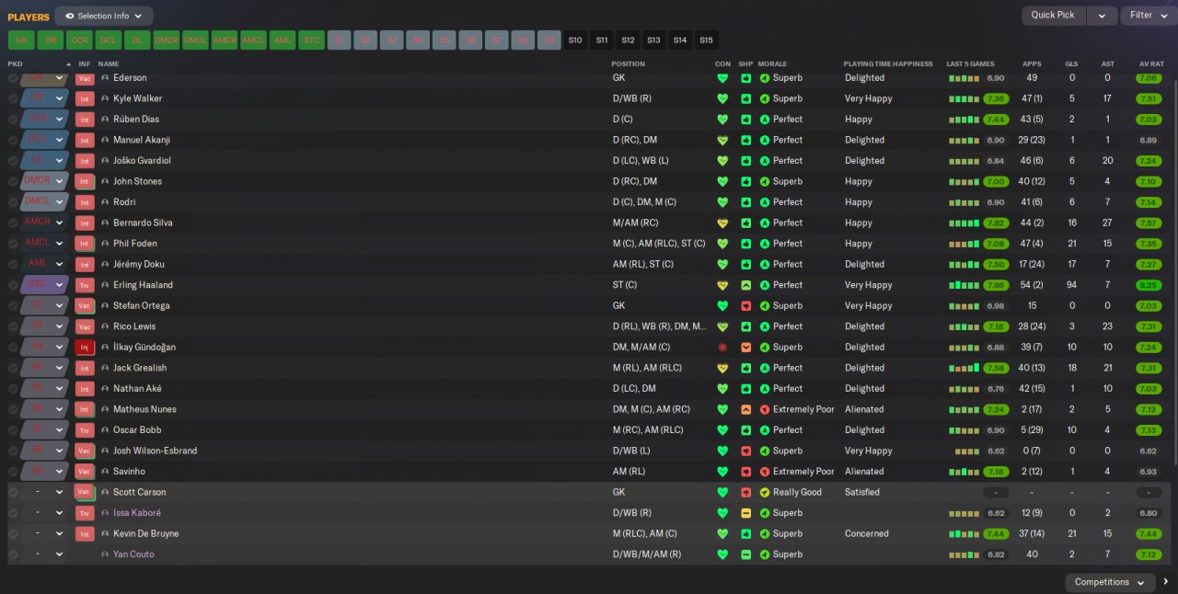The height and width of the screenshot is (594, 1178).
Task: Click the Trv badge beside Oscar Bobb
Action: [85, 429]
